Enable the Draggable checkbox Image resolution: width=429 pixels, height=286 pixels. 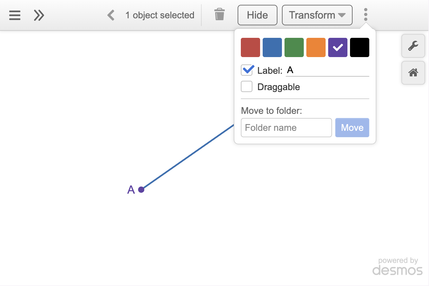tap(247, 87)
